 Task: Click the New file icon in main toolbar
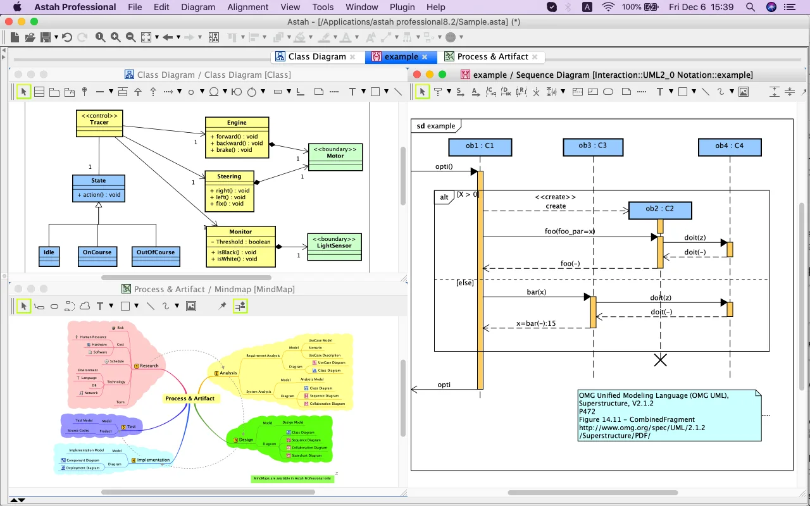coord(15,37)
